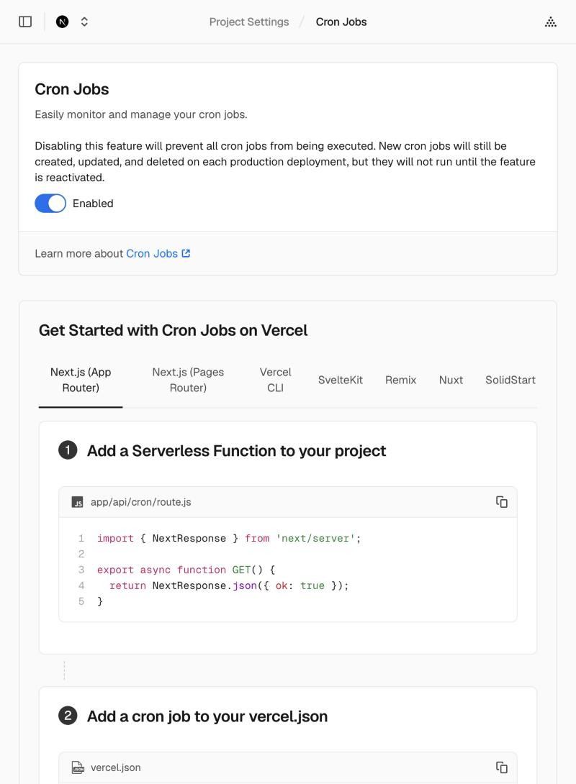Click the Next.js project logo
The width and height of the screenshot is (576, 784).
[62, 22]
